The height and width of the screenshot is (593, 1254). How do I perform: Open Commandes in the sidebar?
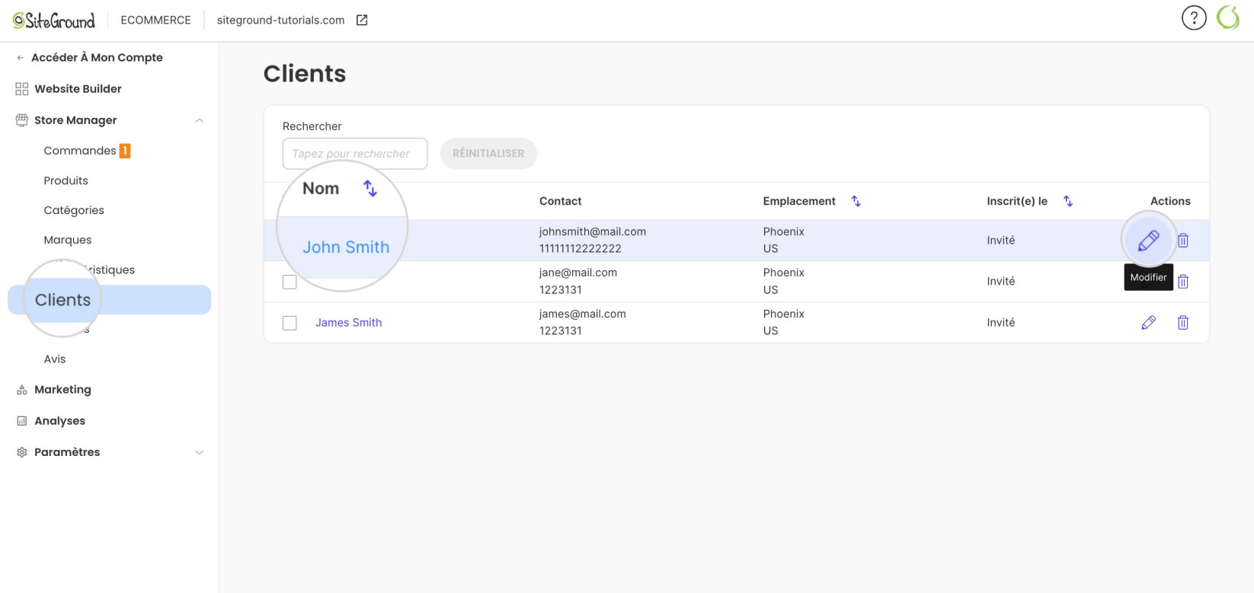click(80, 151)
